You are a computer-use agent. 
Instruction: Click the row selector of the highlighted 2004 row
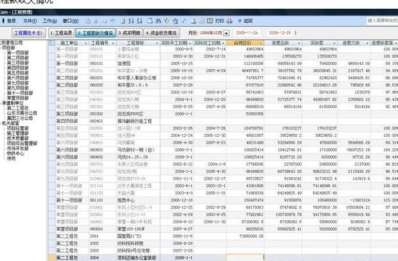coord(52,258)
